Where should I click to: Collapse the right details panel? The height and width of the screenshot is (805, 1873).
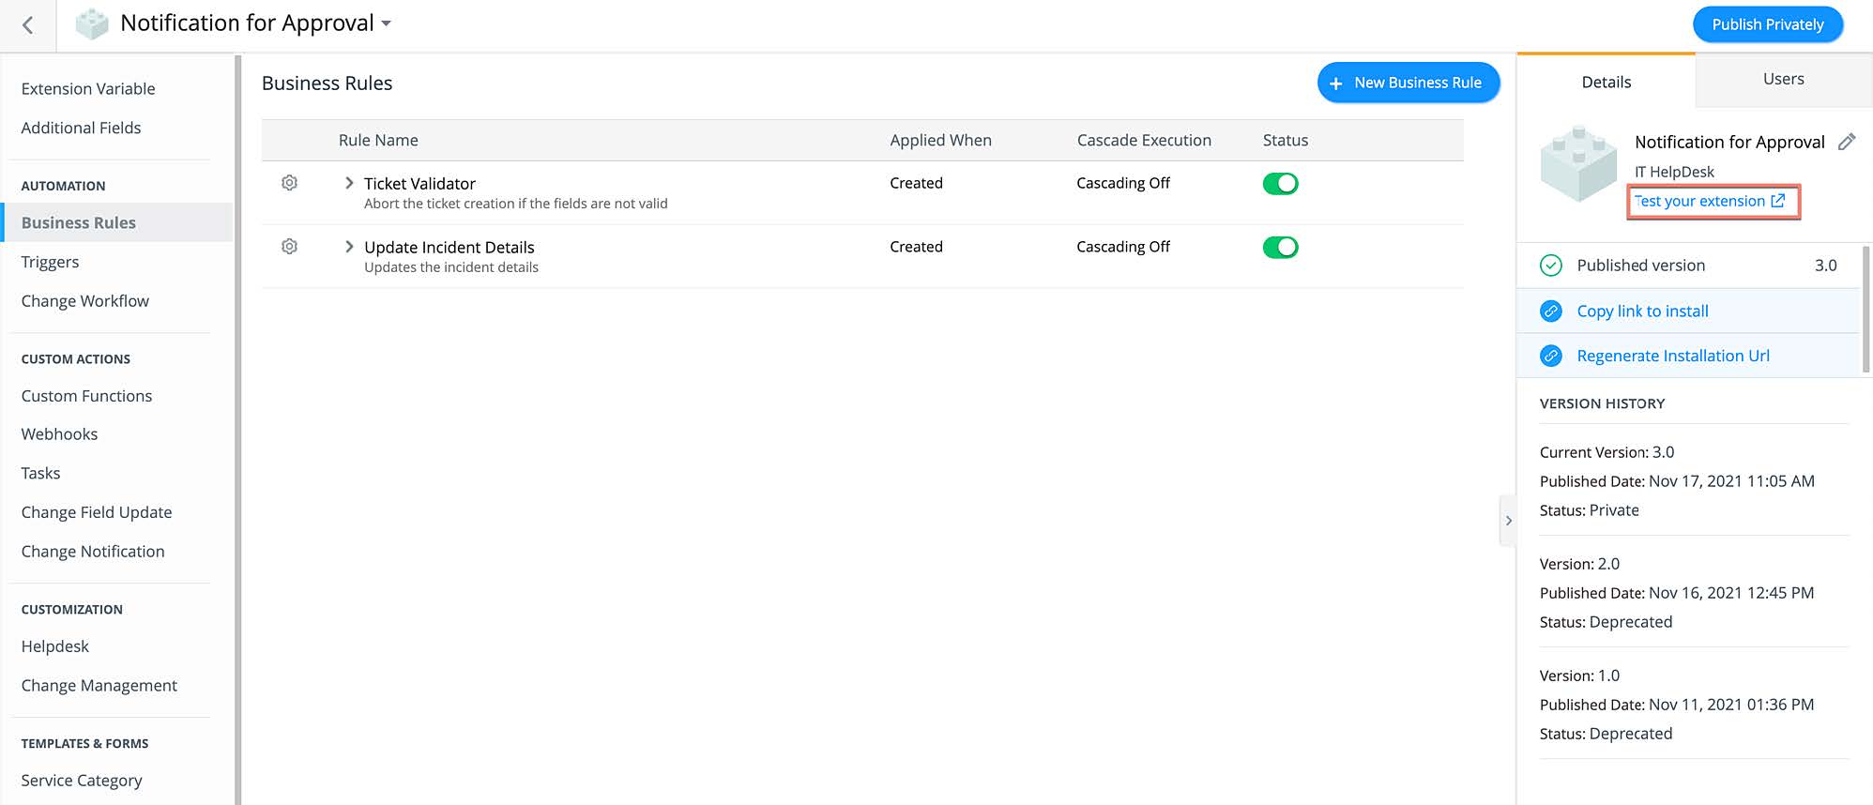pos(1508,521)
